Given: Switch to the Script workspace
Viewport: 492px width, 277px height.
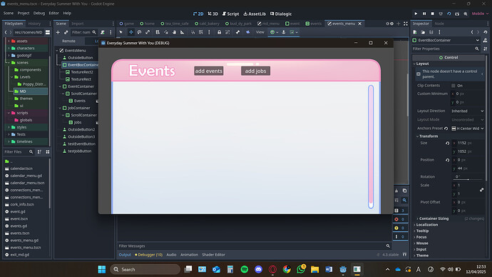Looking at the screenshot, I should click(x=230, y=14).
